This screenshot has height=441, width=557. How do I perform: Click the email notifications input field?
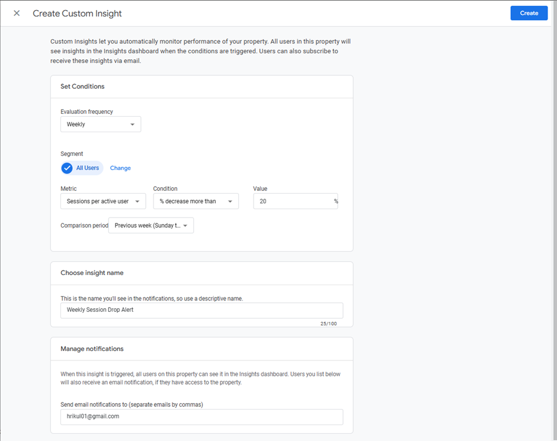pos(201,417)
